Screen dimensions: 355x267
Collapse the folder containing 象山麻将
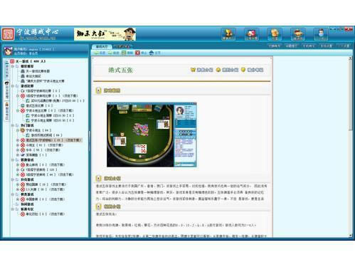[13, 160]
